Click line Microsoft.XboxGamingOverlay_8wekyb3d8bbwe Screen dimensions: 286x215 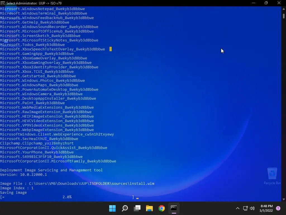pyautogui.click(x=46, y=62)
